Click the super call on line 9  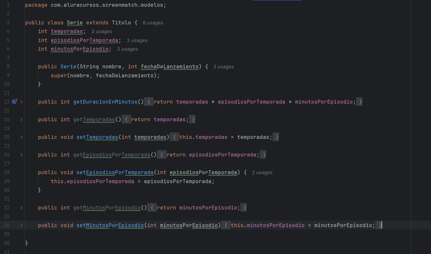click(59, 75)
